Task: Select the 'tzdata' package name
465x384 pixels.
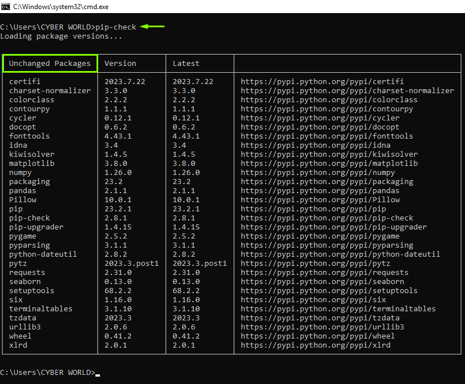Action: 23,318
